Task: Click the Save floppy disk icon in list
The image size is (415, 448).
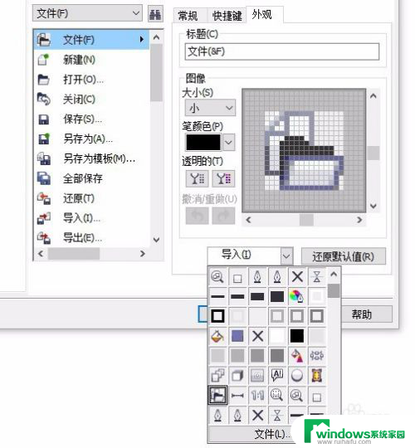Action: pyautogui.click(x=44, y=119)
